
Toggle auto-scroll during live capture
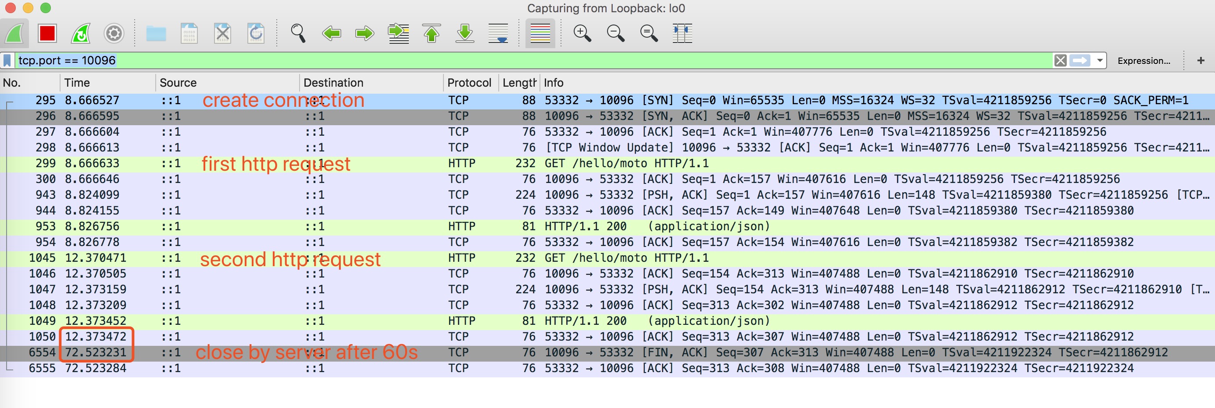pos(499,33)
